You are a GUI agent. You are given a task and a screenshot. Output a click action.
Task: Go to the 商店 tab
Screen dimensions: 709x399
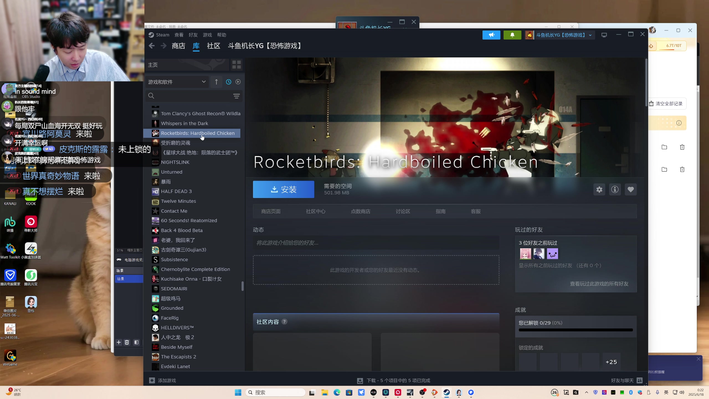click(x=178, y=46)
